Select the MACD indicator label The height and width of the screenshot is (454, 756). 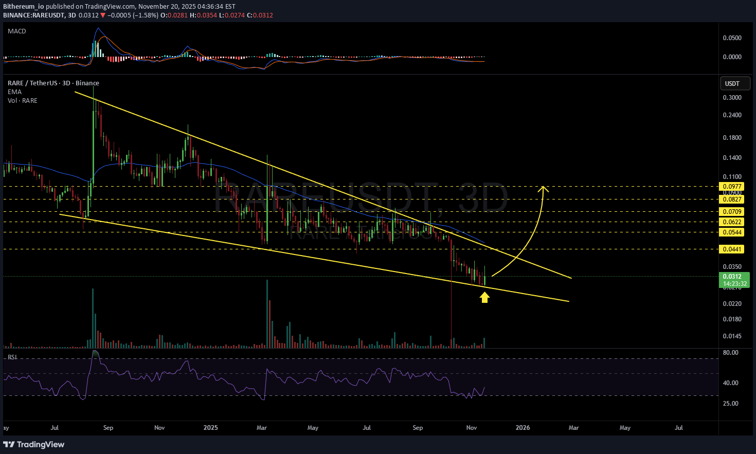(16, 31)
